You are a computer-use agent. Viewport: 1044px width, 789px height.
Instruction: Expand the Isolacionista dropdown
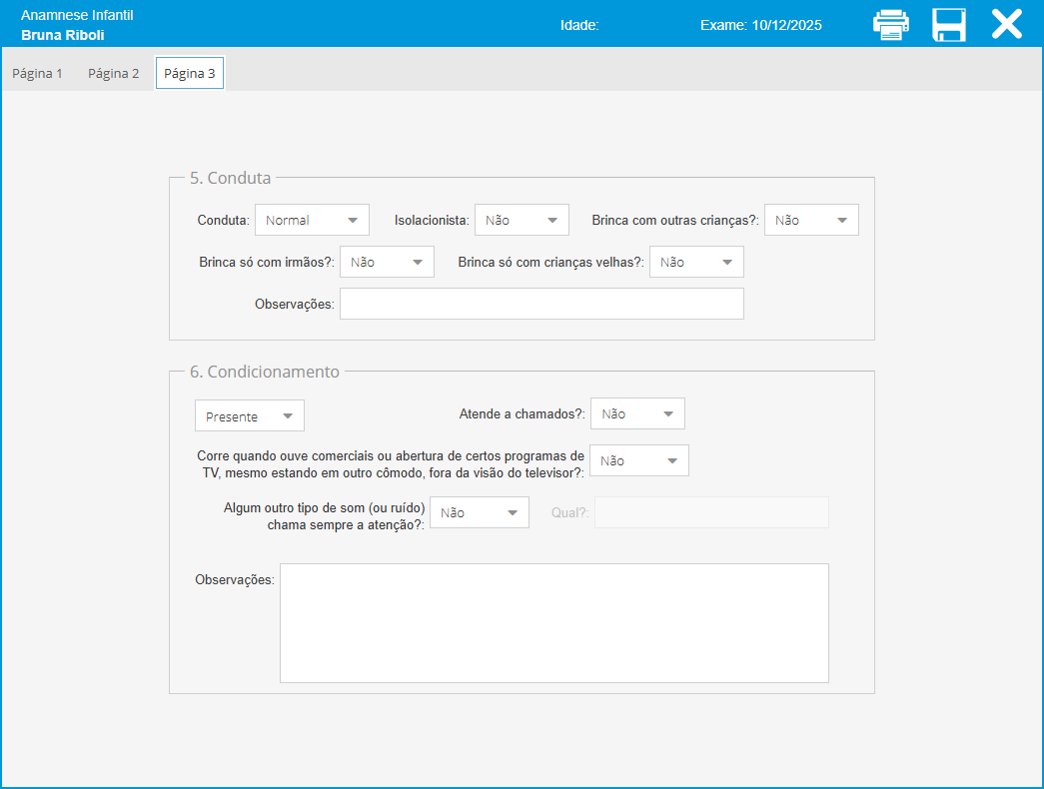[x=522, y=220]
